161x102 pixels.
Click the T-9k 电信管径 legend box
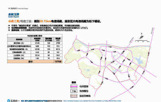pyautogui.click(x=74, y=91)
